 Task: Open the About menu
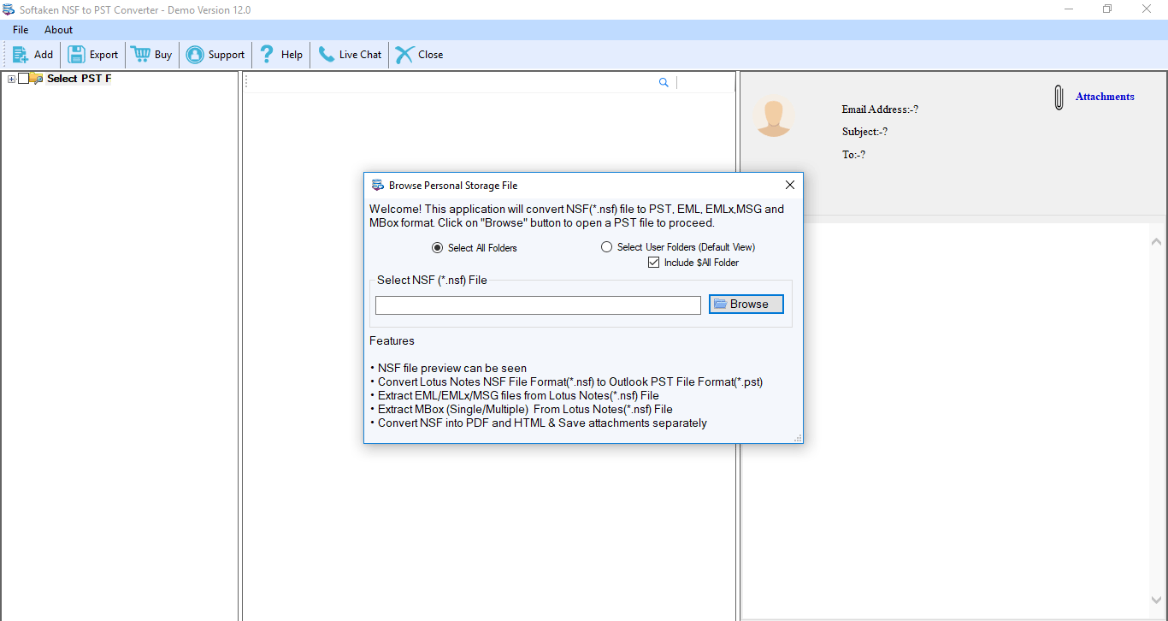pos(59,30)
